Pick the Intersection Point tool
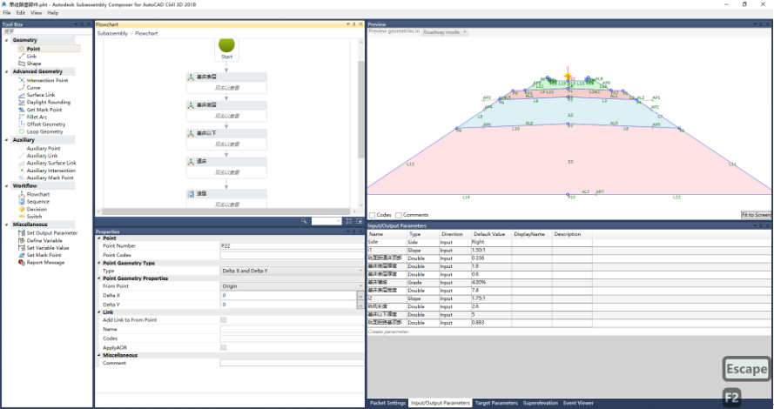This screenshot has width=774, height=409. [47, 80]
